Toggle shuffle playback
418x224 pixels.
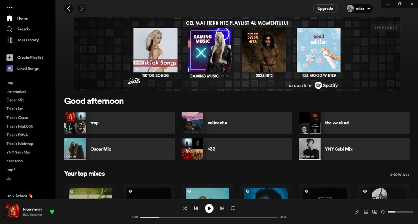point(185,208)
